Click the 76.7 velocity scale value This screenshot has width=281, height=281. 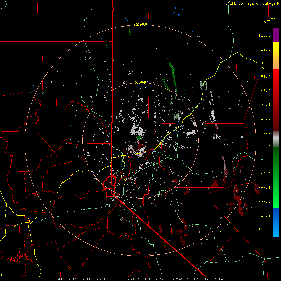coord(266,63)
